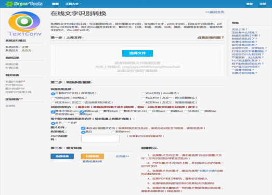
Task: Open help topic 完全空白什么都没有？
Action: point(248,54)
